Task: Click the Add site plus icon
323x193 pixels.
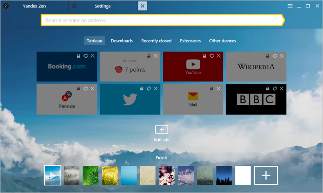Action: coord(161,129)
